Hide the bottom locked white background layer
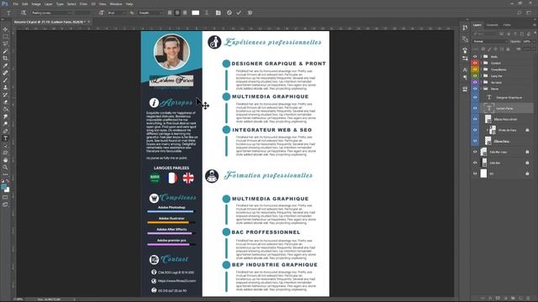The height and width of the screenshot is (302, 538). (475, 174)
